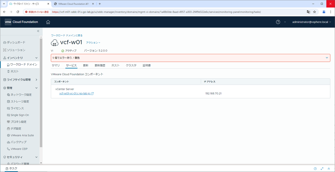Expand task panel with double up chevron
The width and height of the screenshot is (335, 172).
point(329,168)
